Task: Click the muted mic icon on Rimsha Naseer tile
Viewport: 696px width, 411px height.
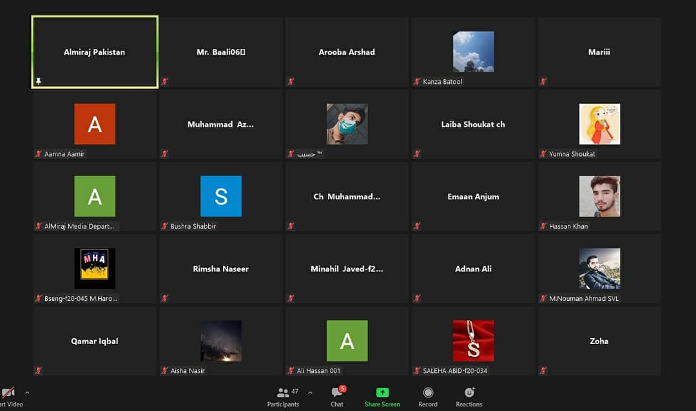Action: point(165,298)
